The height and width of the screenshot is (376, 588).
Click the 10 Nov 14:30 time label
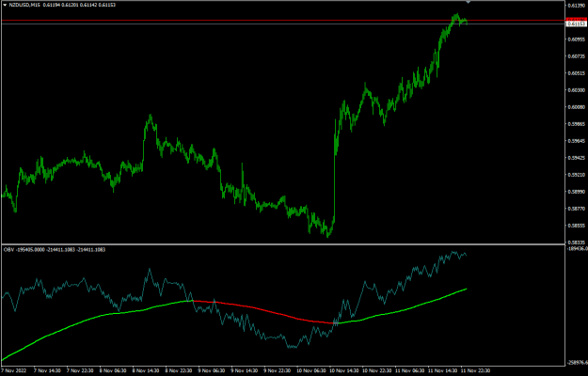coord(344,370)
